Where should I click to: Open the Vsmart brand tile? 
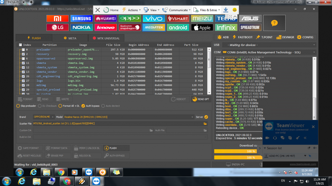[x=178, y=19]
